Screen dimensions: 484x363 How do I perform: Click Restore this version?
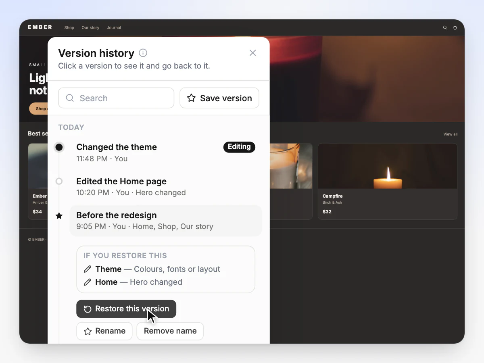[126, 309]
